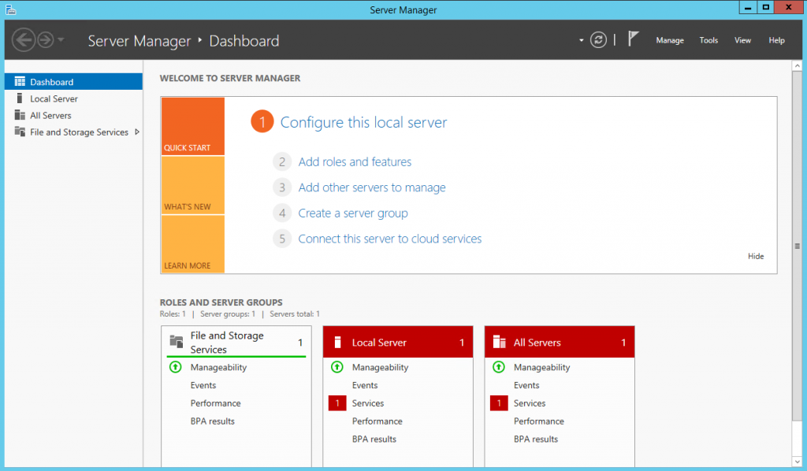Open Services in All Servers tile
The image size is (807, 471).
pyautogui.click(x=529, y=403)
